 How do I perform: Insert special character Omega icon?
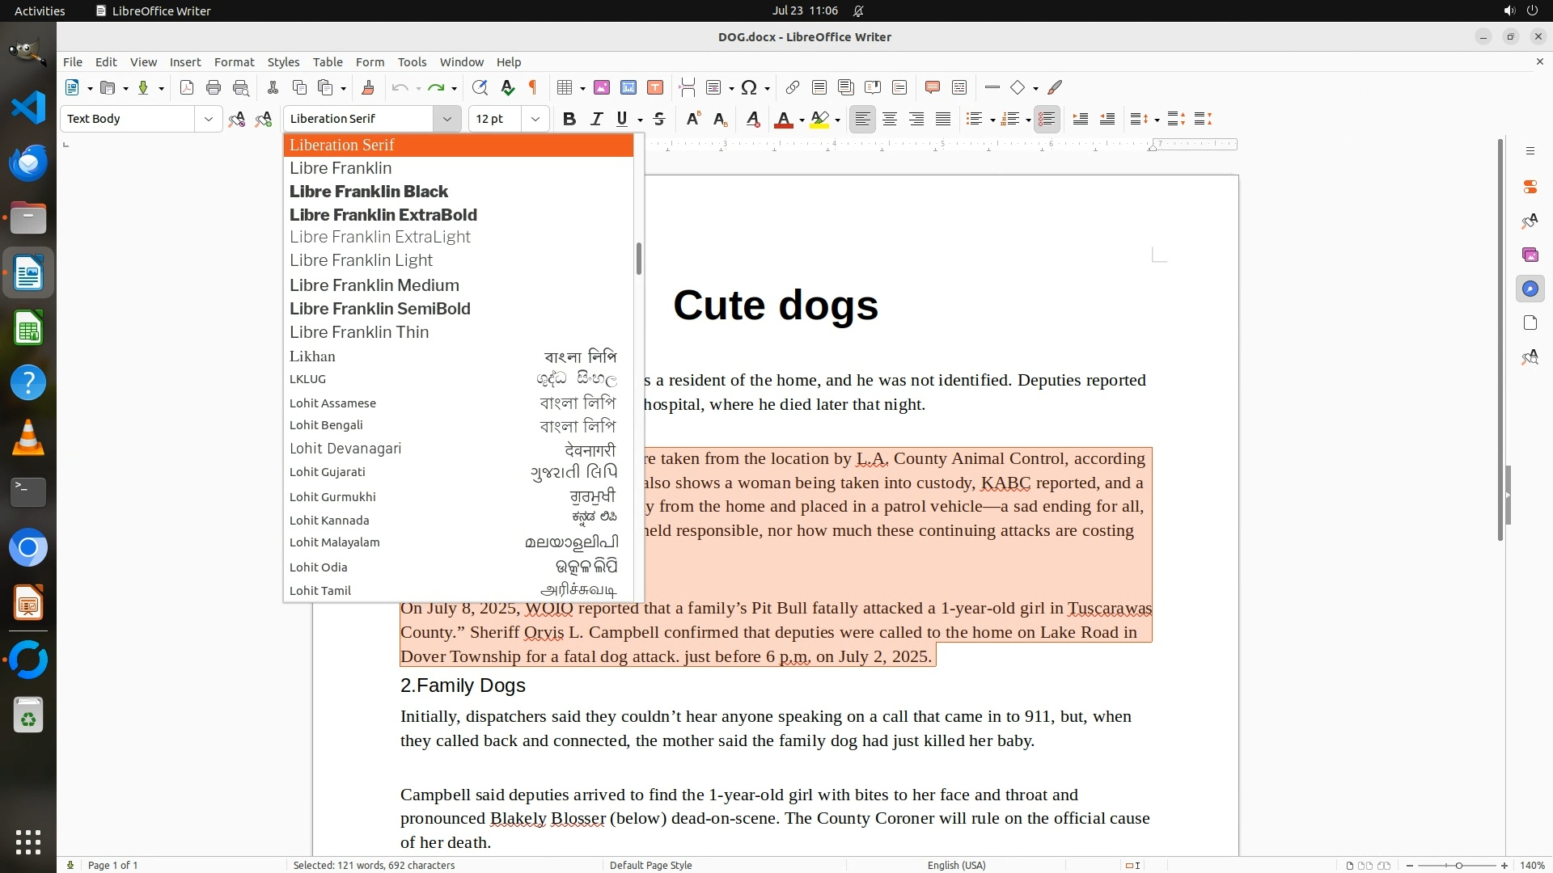point(749,87)
